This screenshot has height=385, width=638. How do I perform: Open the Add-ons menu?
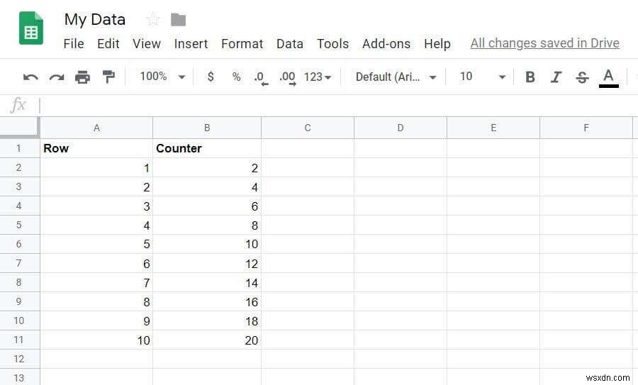pyautogui.click(x=386, y=44)
